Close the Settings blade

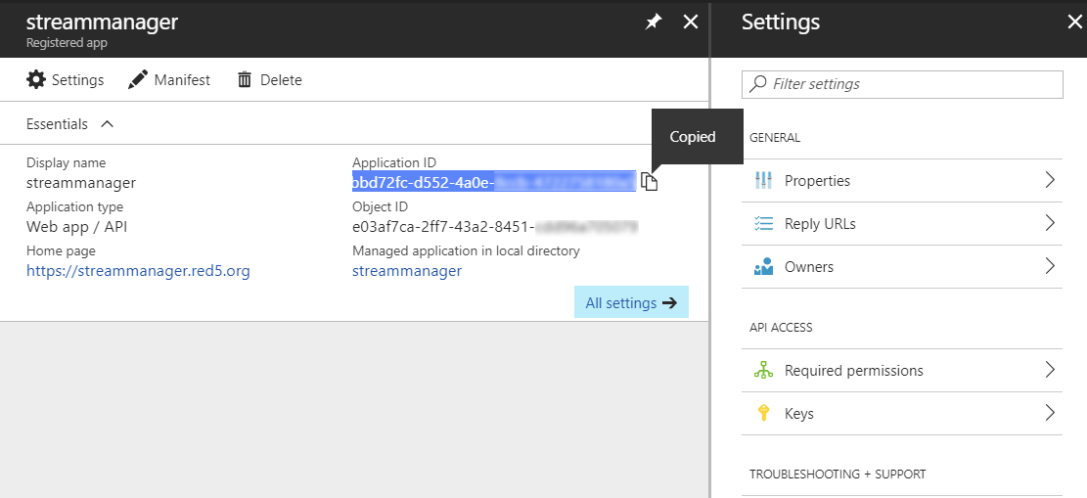pyautogui.click(x=1074, y=23)
